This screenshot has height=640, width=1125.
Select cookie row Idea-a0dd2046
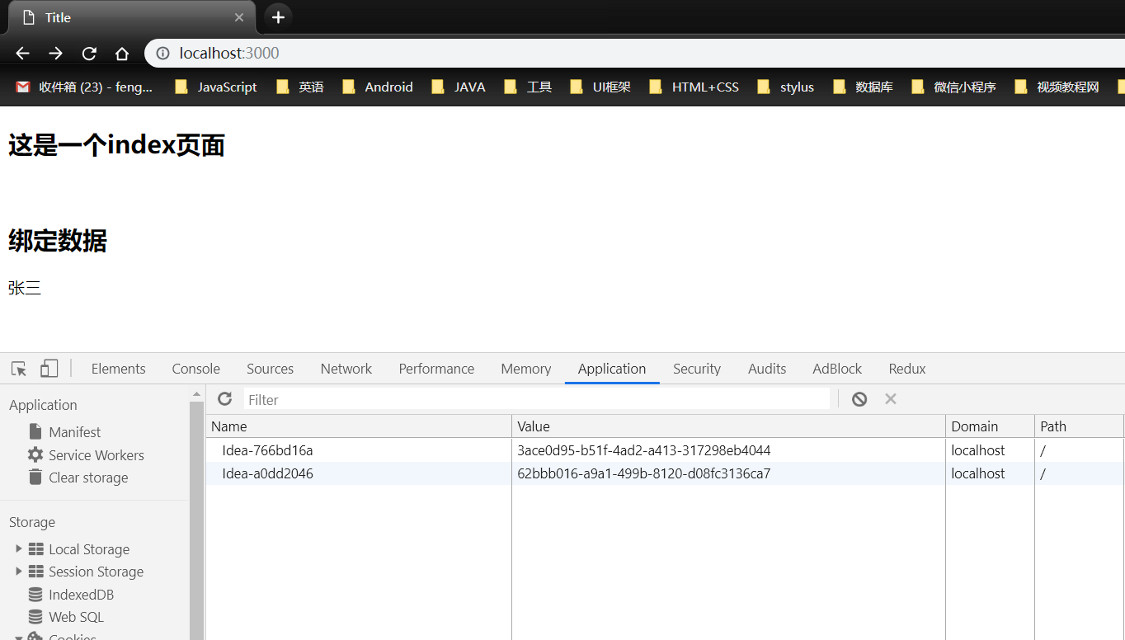[x=665, y=473]
